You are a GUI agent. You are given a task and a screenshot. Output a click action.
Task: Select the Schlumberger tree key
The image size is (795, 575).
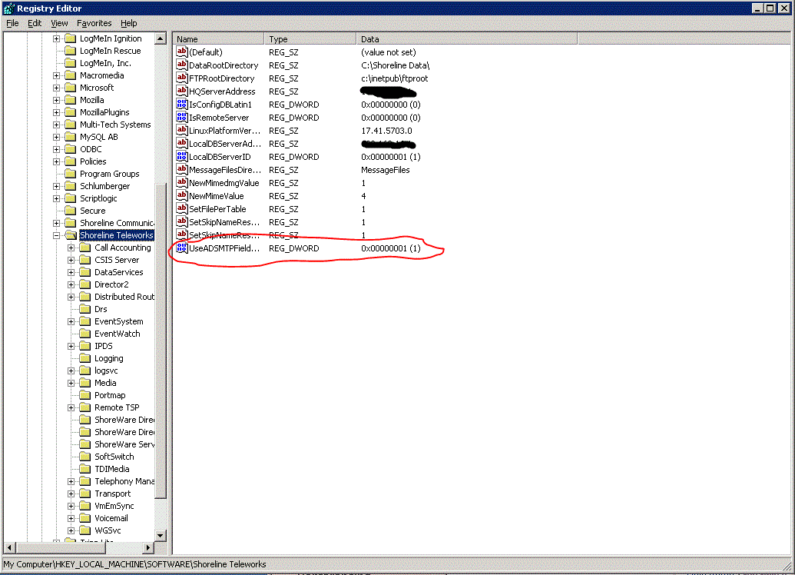click(x=104, y=186)
